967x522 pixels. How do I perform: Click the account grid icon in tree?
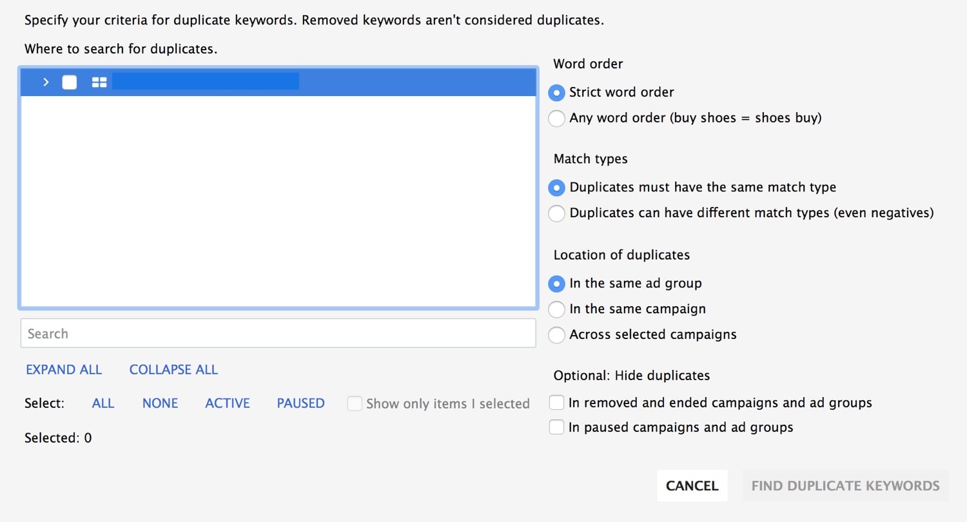tap(99, 82)
